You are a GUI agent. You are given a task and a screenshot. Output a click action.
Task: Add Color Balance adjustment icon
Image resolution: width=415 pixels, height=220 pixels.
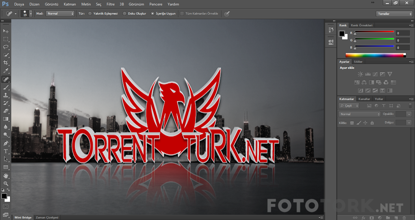coord(364,82)
